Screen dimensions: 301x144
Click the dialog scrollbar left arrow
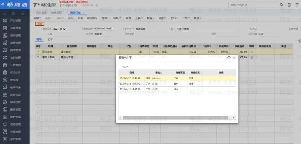[x=121, y=118]
